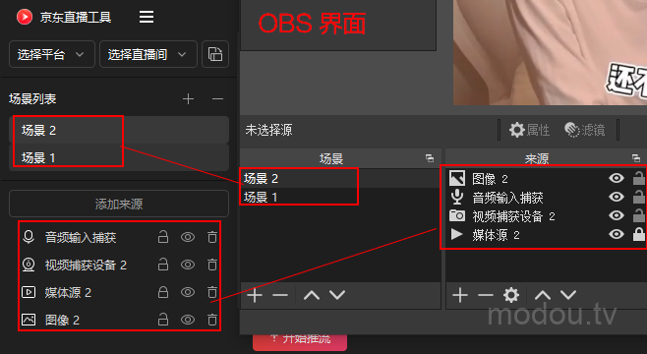Screen dimensions: 647x354
Task: Hide 视频捕获设备 2 with left panel eye icon
Action: [188, 265]
